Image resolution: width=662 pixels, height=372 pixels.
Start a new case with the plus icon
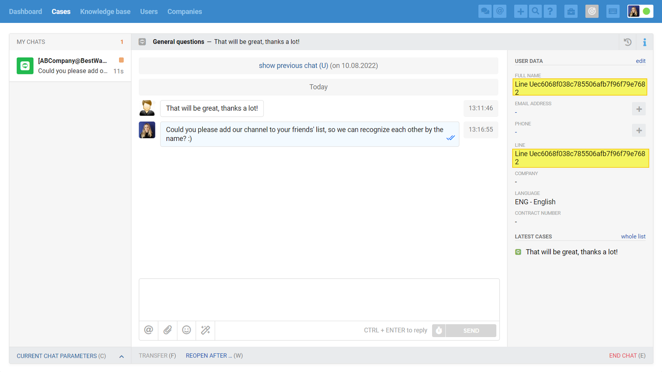[x=520, y=11]
